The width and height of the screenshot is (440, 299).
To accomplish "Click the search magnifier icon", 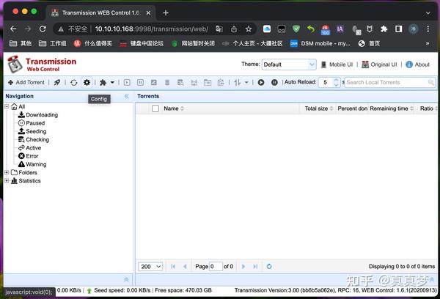I will coord(430,82).
